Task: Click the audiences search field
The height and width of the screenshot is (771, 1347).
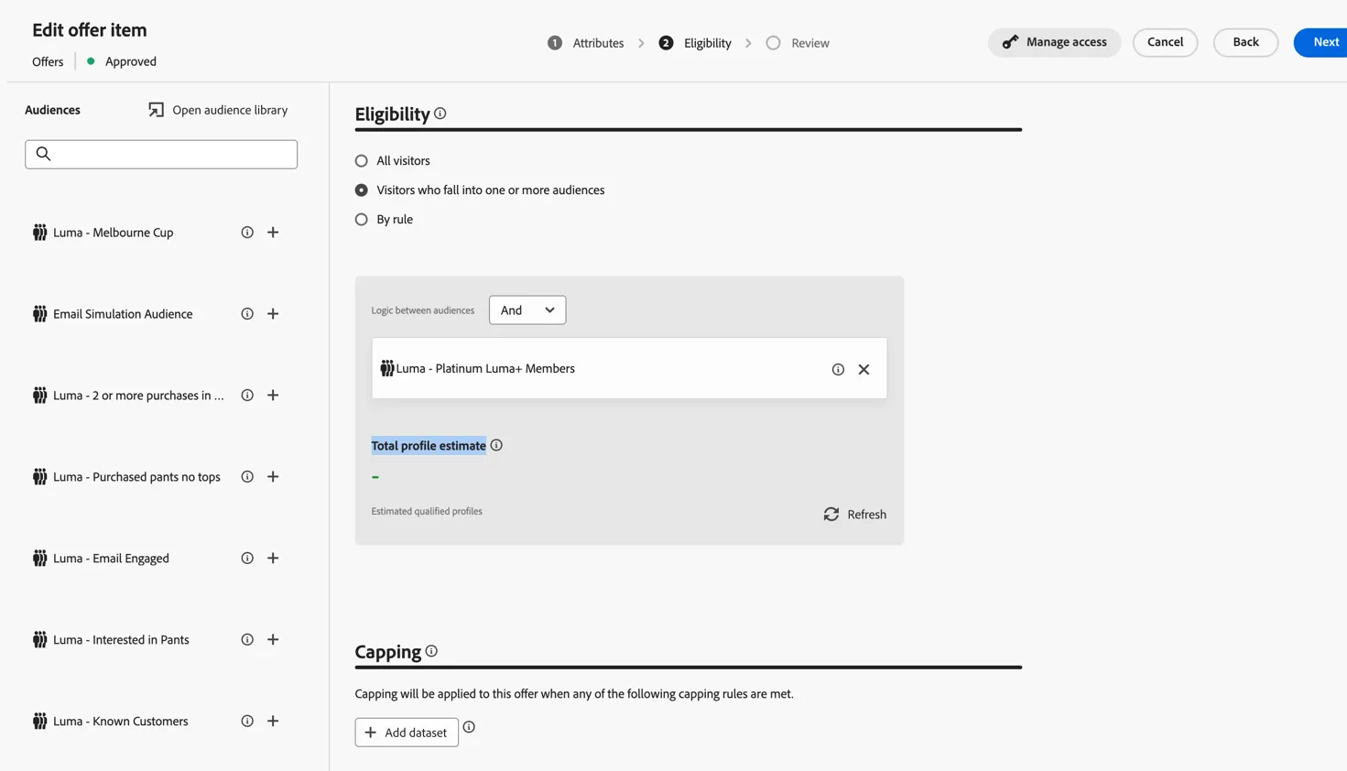Action: click(x=161, y=154)
